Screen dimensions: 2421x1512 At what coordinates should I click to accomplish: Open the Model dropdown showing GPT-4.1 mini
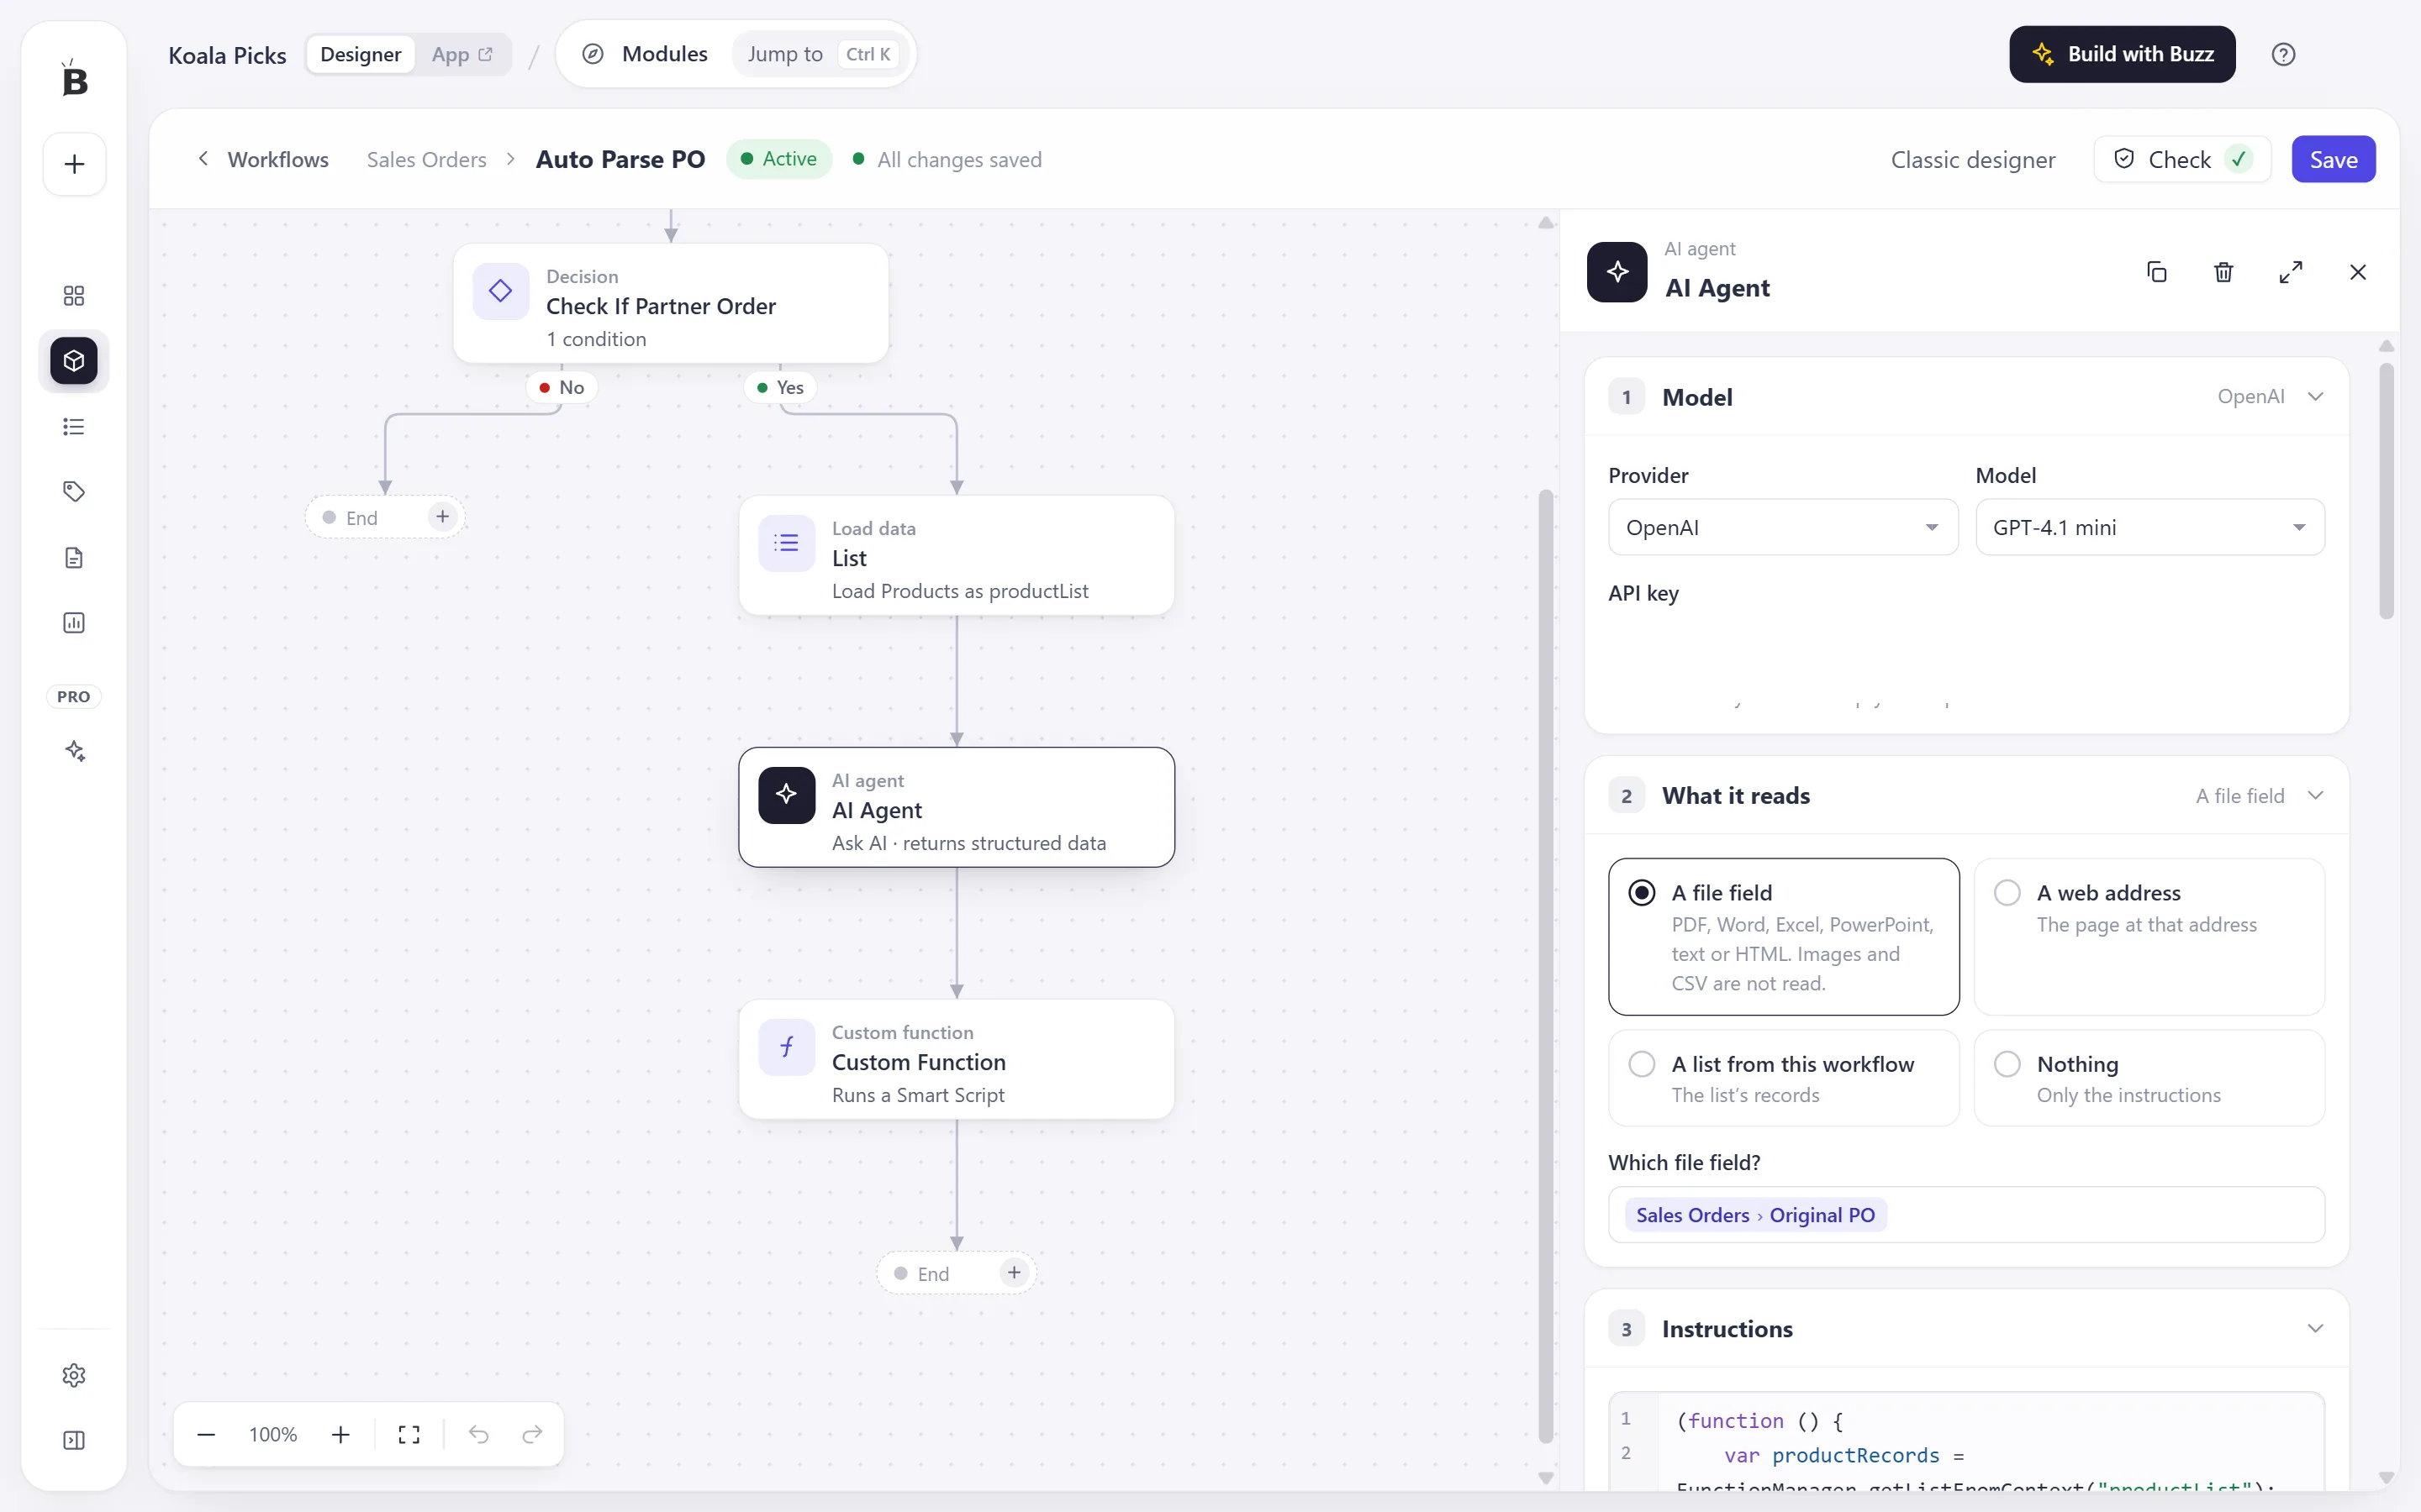(2149, 527)
